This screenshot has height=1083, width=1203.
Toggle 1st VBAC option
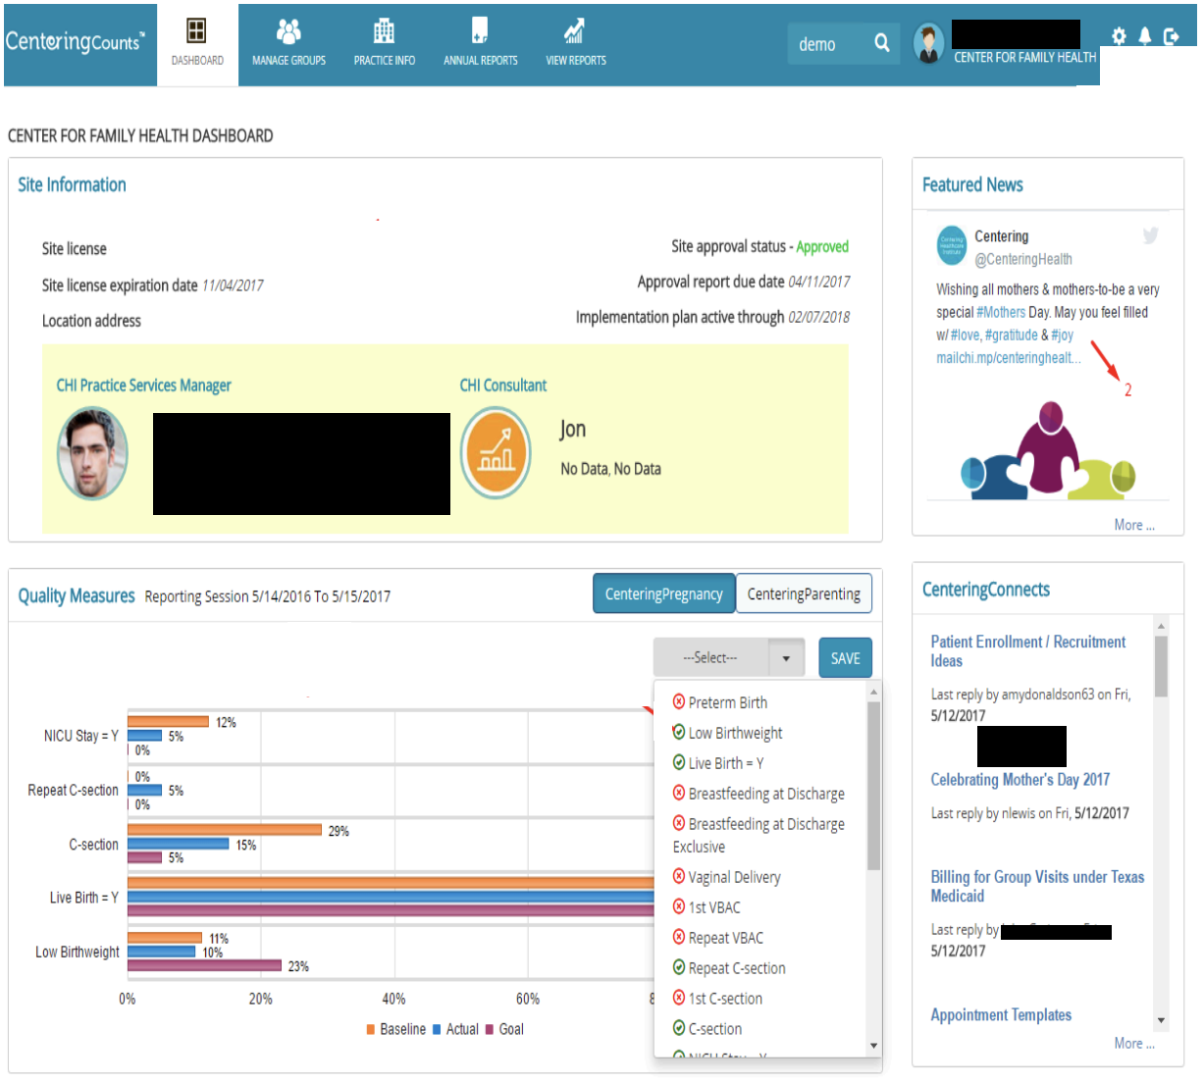[x=706, y=907]
